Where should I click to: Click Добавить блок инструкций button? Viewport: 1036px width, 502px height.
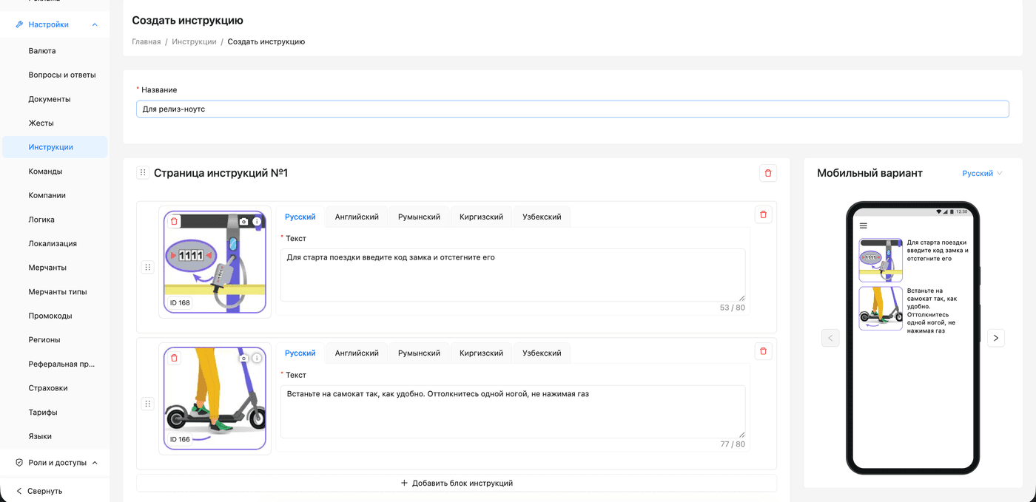[x=457, y=483]
